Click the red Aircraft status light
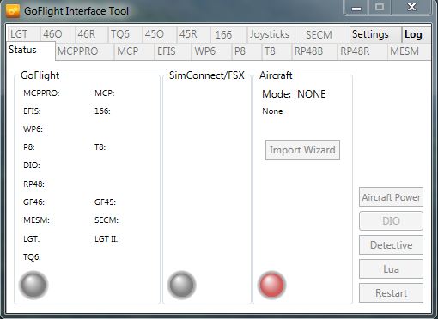 point(271,285)
